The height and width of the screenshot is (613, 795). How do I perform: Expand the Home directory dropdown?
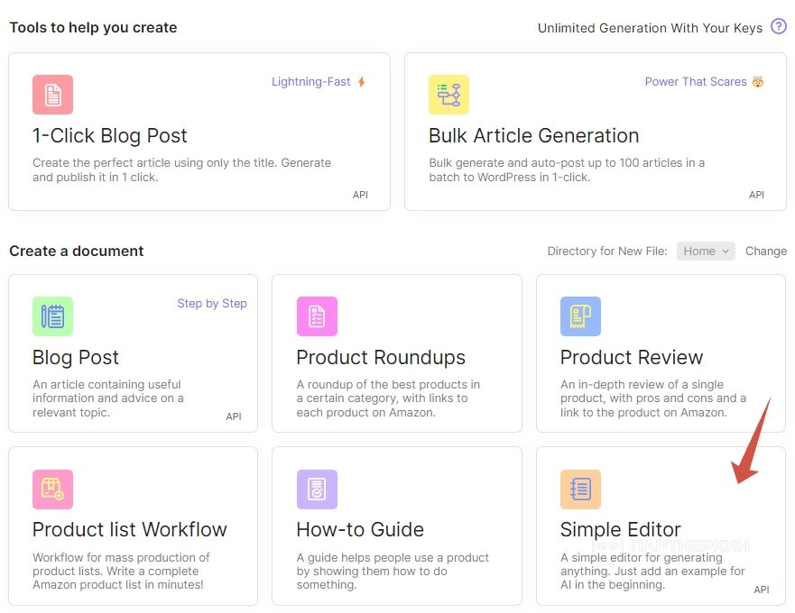tap(706, 252)
